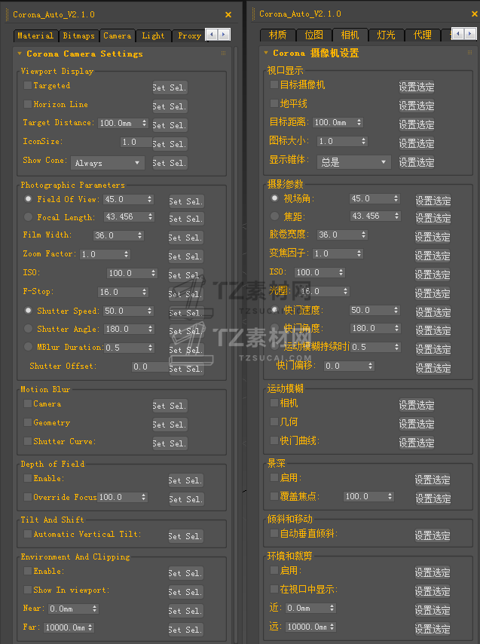Image resolution: width=480 pixels, height=644 pixels.
Task: Click Set Sel. for Focal Length
Action: [x=186, y=219]
